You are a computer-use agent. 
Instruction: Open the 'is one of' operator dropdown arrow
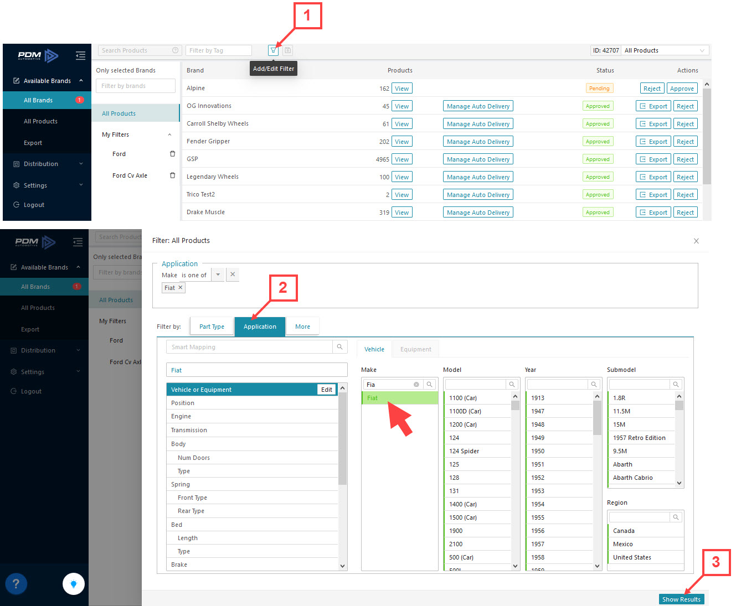(218, 274)
